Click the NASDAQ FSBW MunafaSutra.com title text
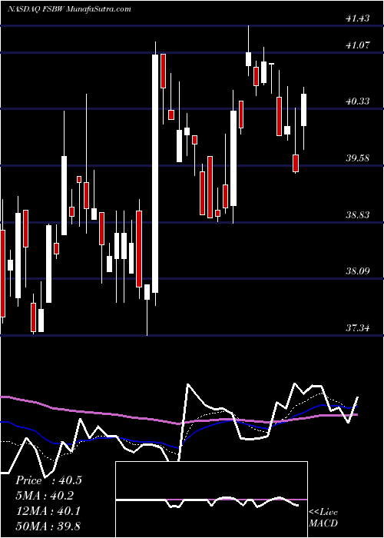 click(69, 9)
